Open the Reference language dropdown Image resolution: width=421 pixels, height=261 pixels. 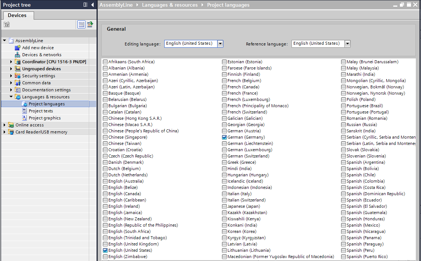(347, 44)
